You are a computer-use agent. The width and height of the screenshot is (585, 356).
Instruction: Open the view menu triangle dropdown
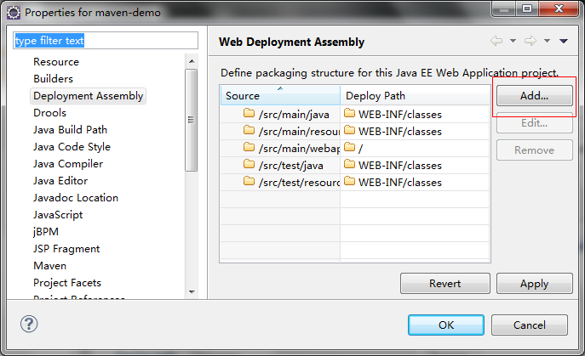tap(564, 41)
